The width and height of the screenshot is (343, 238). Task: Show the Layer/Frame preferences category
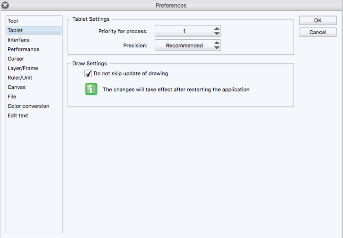tap(23, 68)
